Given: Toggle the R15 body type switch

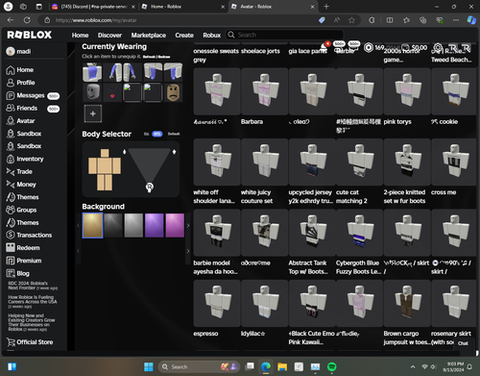Looking at the screenshot, I should [x=156, y=134].
